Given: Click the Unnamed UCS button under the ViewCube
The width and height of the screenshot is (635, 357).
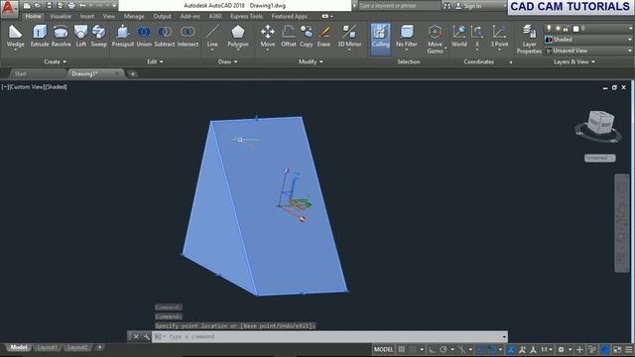Looking at the screenshot, I should point(599,158).
